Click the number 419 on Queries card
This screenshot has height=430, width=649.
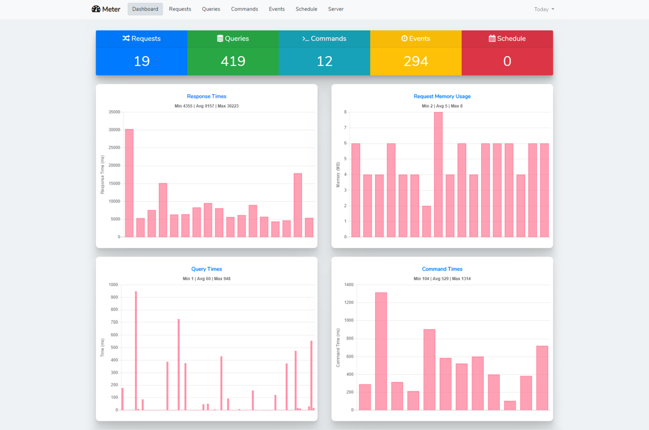233,61
